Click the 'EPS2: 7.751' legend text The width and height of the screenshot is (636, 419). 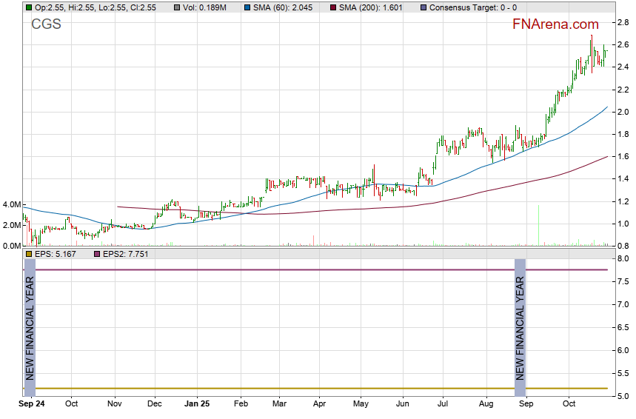pos(125,254)
